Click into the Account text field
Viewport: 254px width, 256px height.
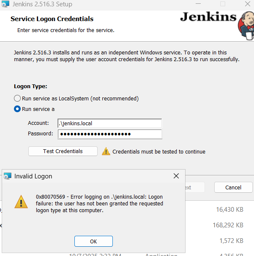point(109,123)
